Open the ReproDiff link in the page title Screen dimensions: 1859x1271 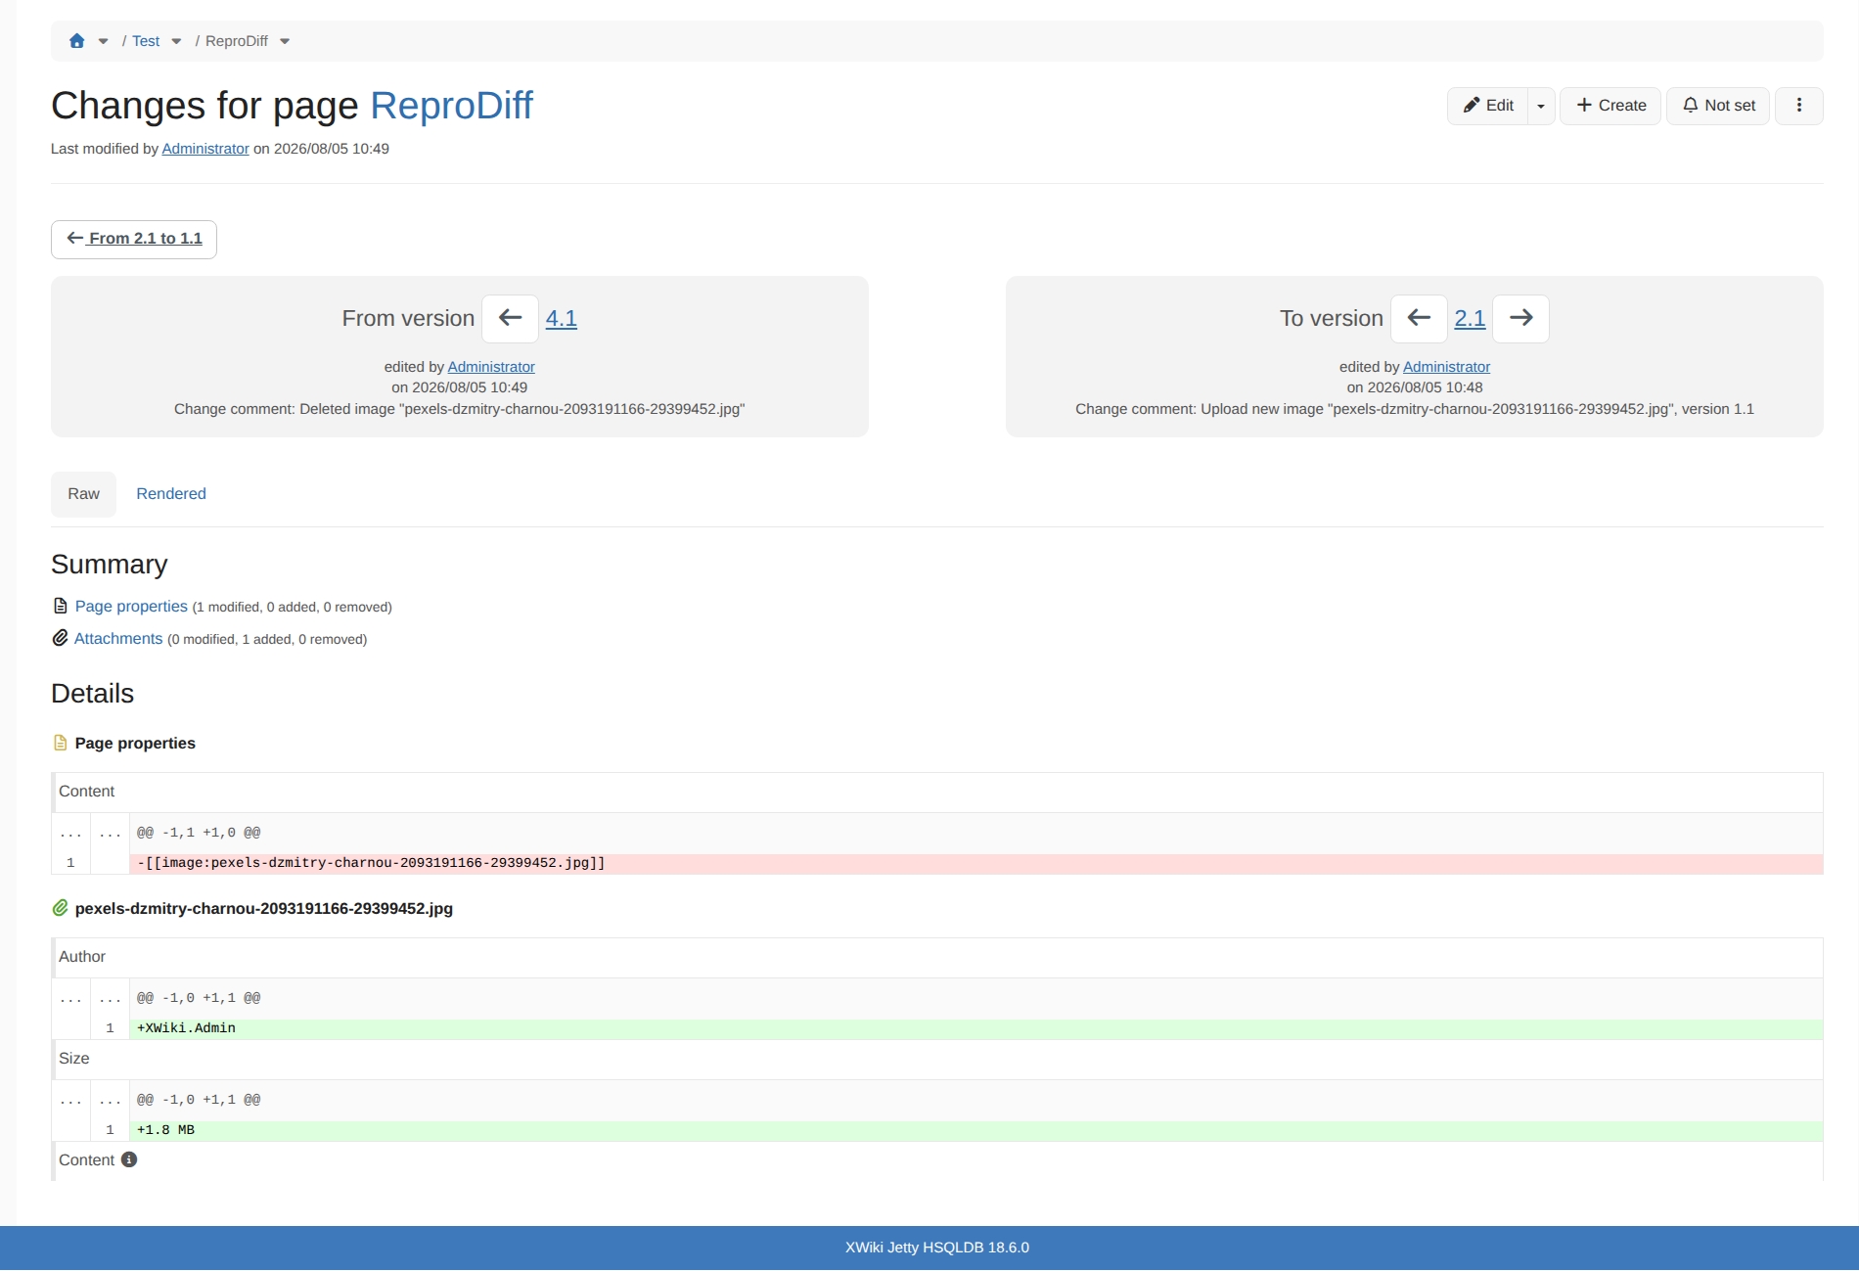(451, 106)
